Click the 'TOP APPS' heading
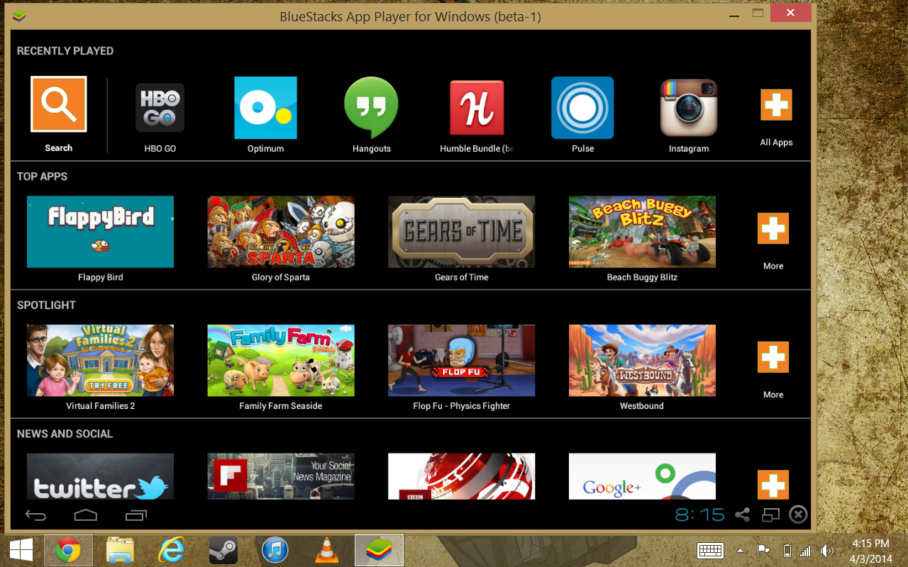This screenshot has height=567, width=908. 43,176
